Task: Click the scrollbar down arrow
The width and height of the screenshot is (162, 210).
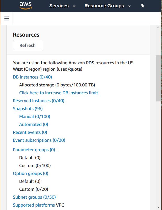Action: tap(159, 207)
